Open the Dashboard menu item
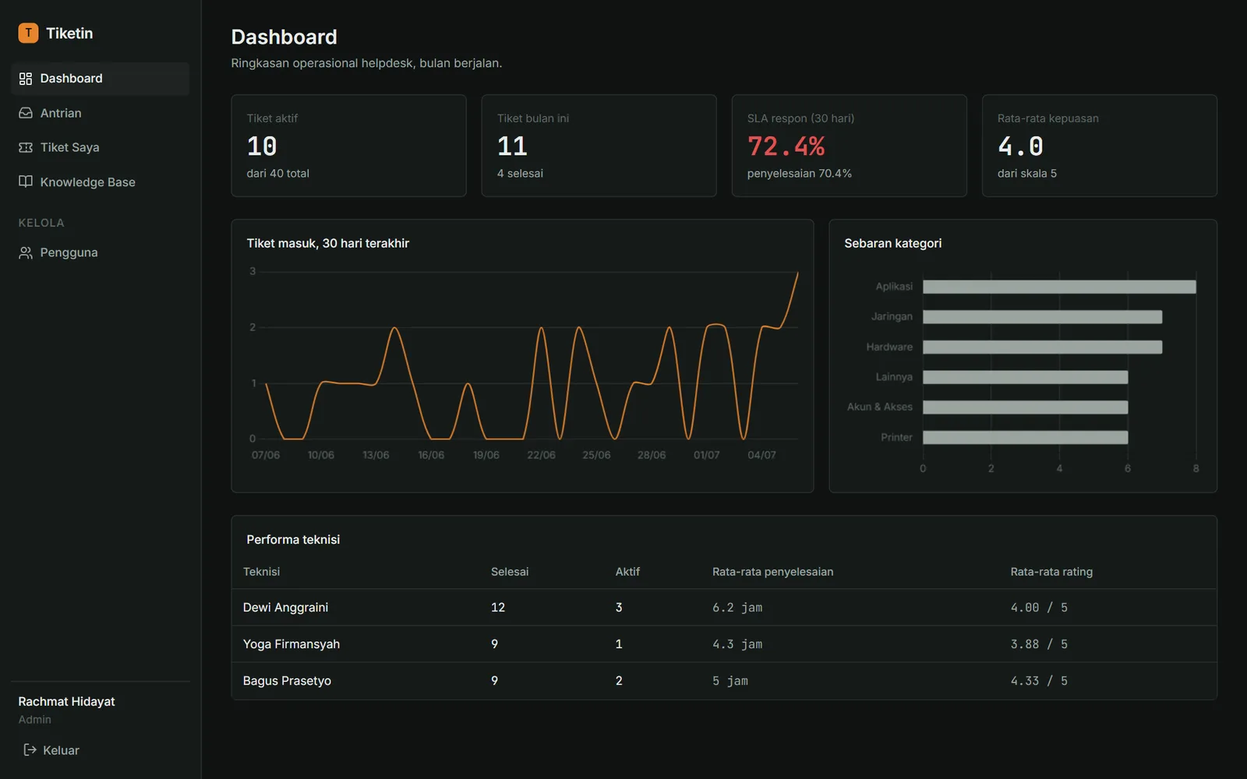The image size is (1247, 779). tap(100, 79)
